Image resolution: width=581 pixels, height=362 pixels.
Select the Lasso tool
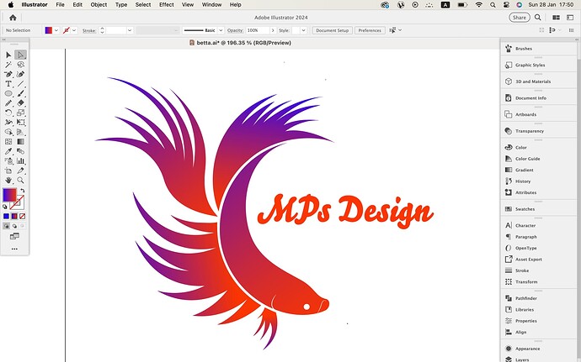pos(20,65)
